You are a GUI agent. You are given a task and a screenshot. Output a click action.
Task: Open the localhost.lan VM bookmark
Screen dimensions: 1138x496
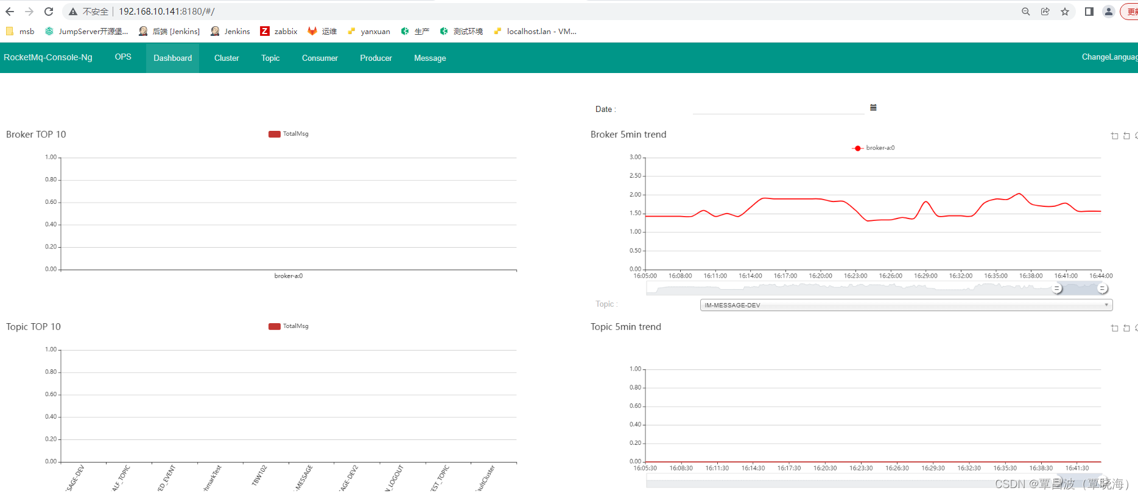(535, 31)
